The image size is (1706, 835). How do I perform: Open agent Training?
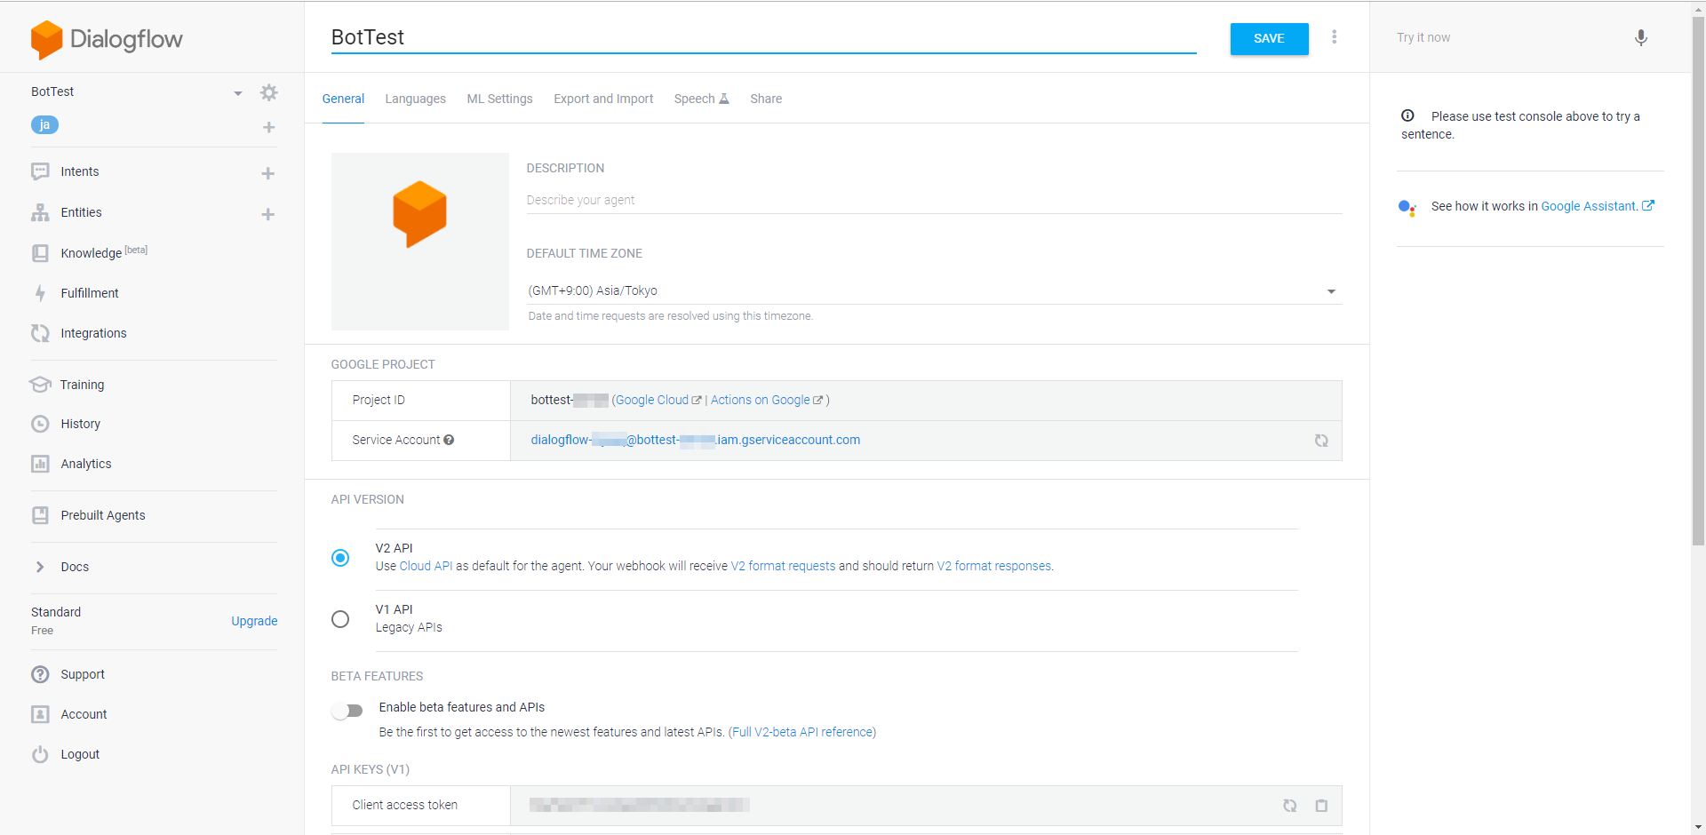tap(81, 385)
